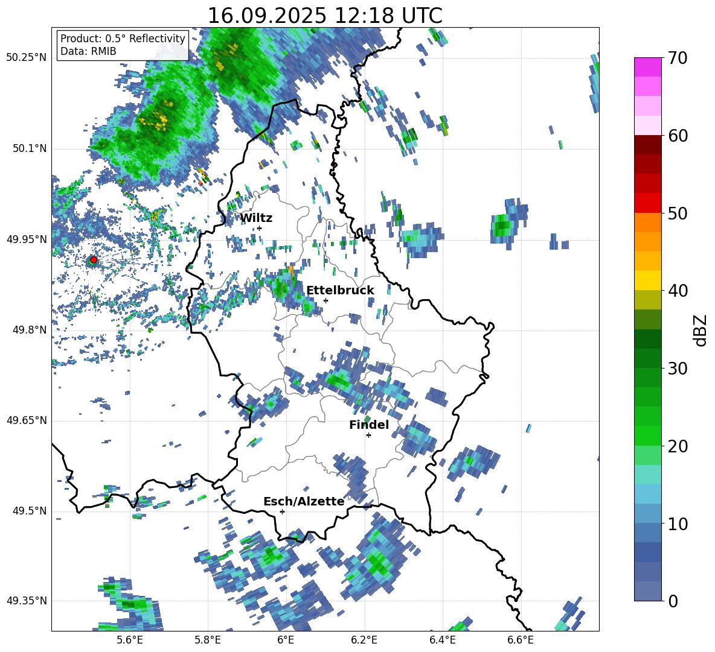
Task: Click the 49.8°N latitude label
Action: tap(30, 330)
